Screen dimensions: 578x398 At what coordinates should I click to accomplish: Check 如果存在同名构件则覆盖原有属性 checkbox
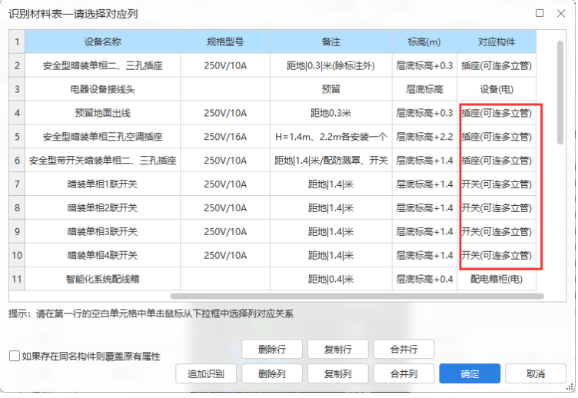15,356
